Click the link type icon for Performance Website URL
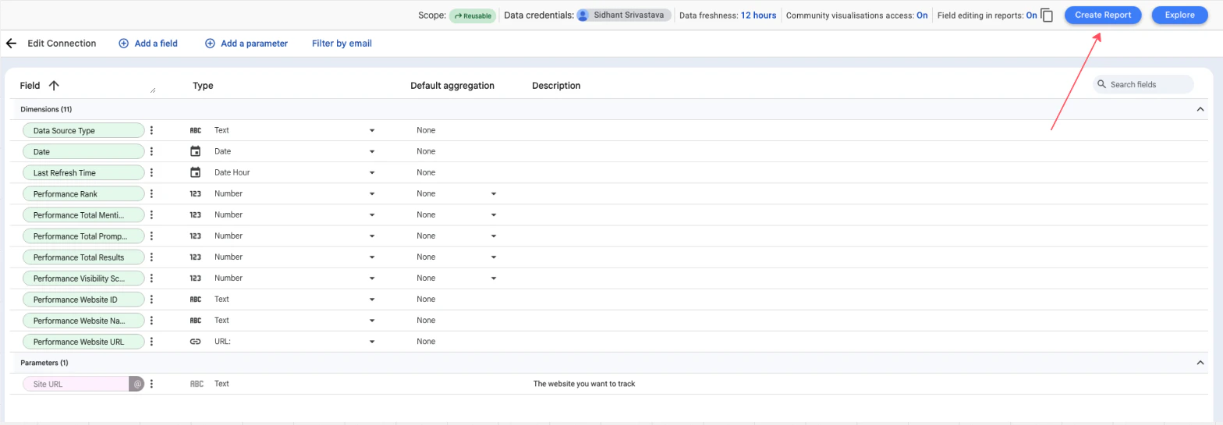Screen dimensions: 1223x425 click(196, 341)
